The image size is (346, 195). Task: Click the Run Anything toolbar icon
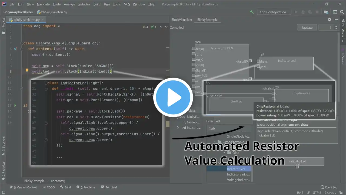click(x=335, y=12)
